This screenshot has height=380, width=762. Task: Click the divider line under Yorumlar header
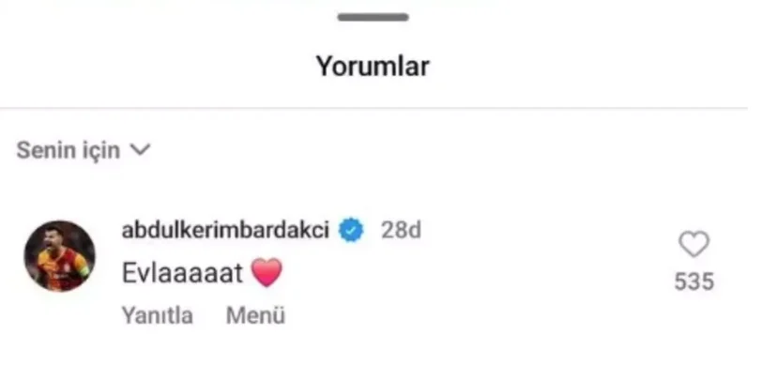coord(373,108)
